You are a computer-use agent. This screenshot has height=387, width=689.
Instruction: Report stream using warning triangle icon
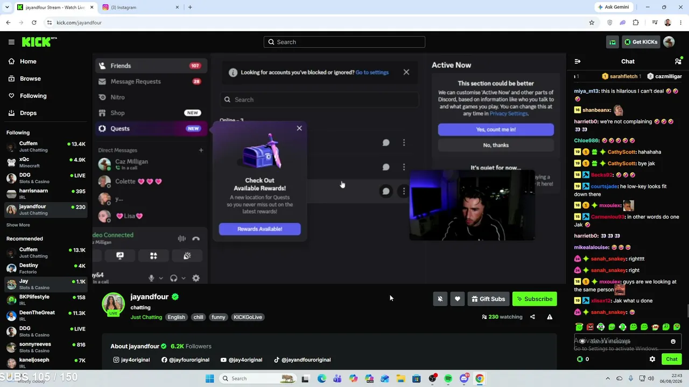click(550, 317)
